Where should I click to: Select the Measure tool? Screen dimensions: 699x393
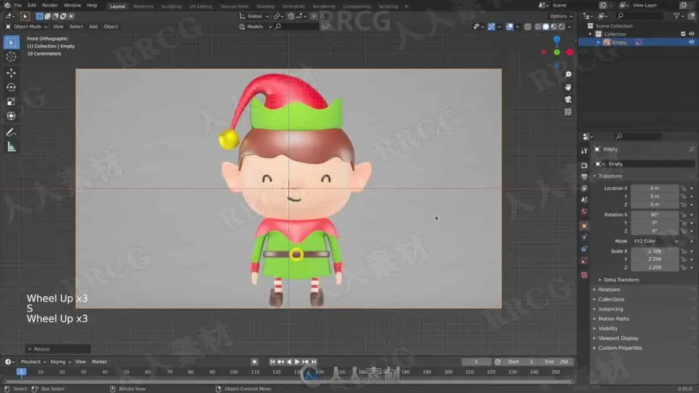(11, 147)
